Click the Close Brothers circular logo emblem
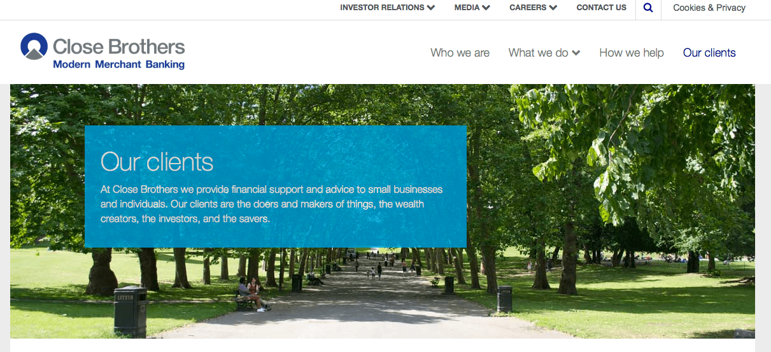771x352 pixels. point(34,46)
